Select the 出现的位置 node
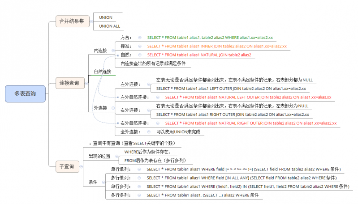The height and width of the screenshot is (204, 358). (x=99, y=156)
